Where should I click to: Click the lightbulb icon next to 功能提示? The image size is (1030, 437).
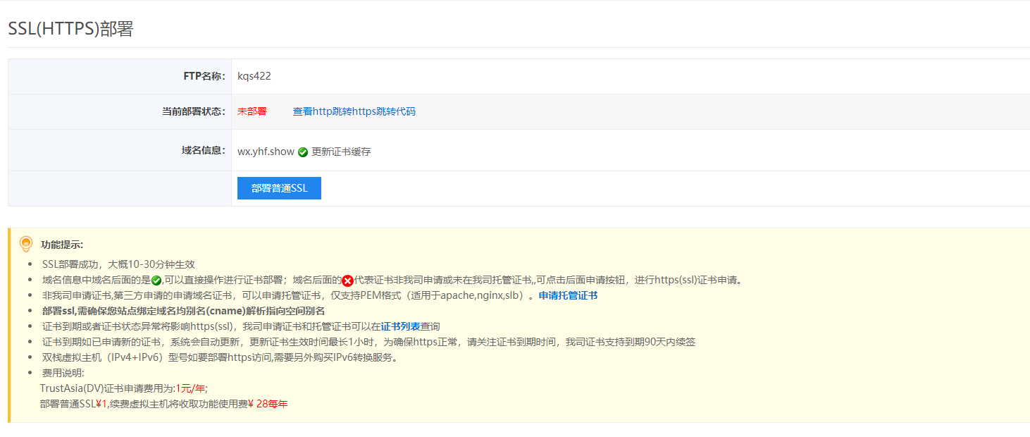tap(26, 244)
